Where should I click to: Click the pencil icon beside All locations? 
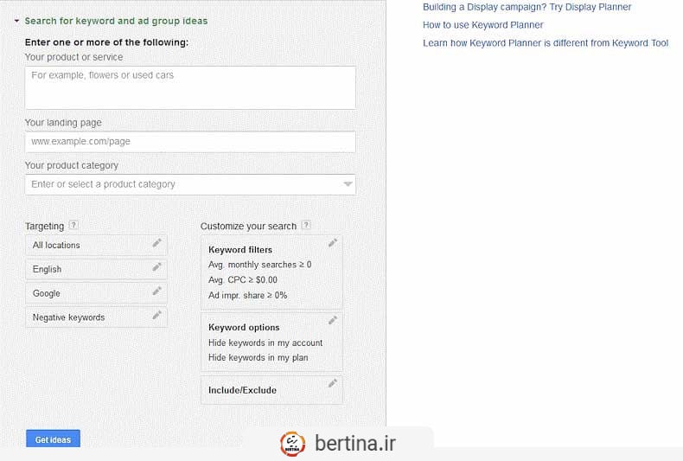coord(156,244)
